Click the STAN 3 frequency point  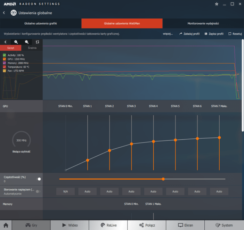coord(131,144)
